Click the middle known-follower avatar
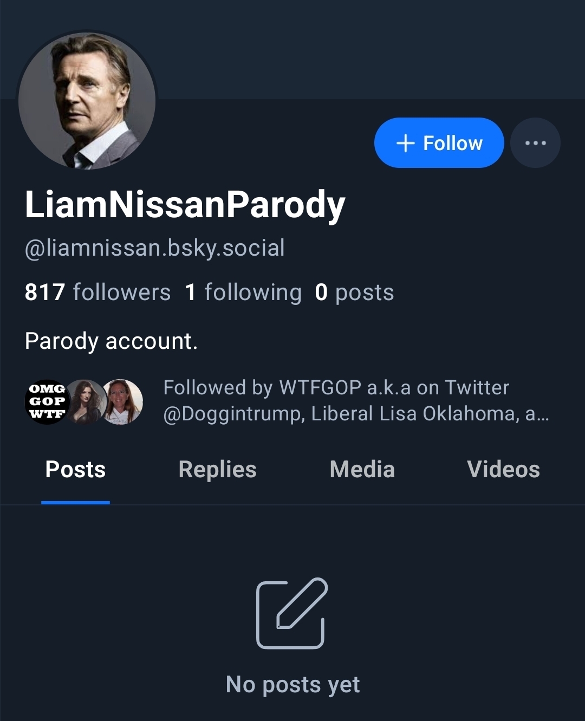The width and height of the screenshot is (585, 721). (85, 401)
